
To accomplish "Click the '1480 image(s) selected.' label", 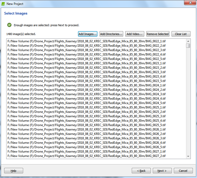I will tap(21, 34).
